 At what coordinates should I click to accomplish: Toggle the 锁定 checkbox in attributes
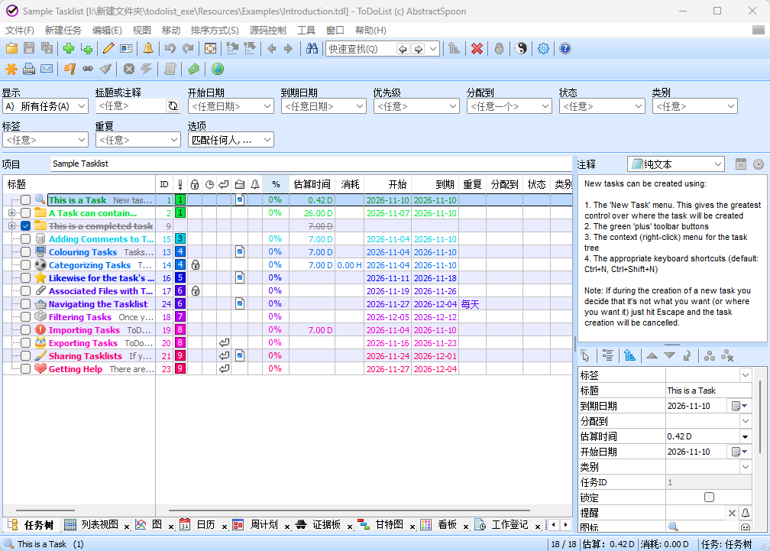[x=709, y=498]
